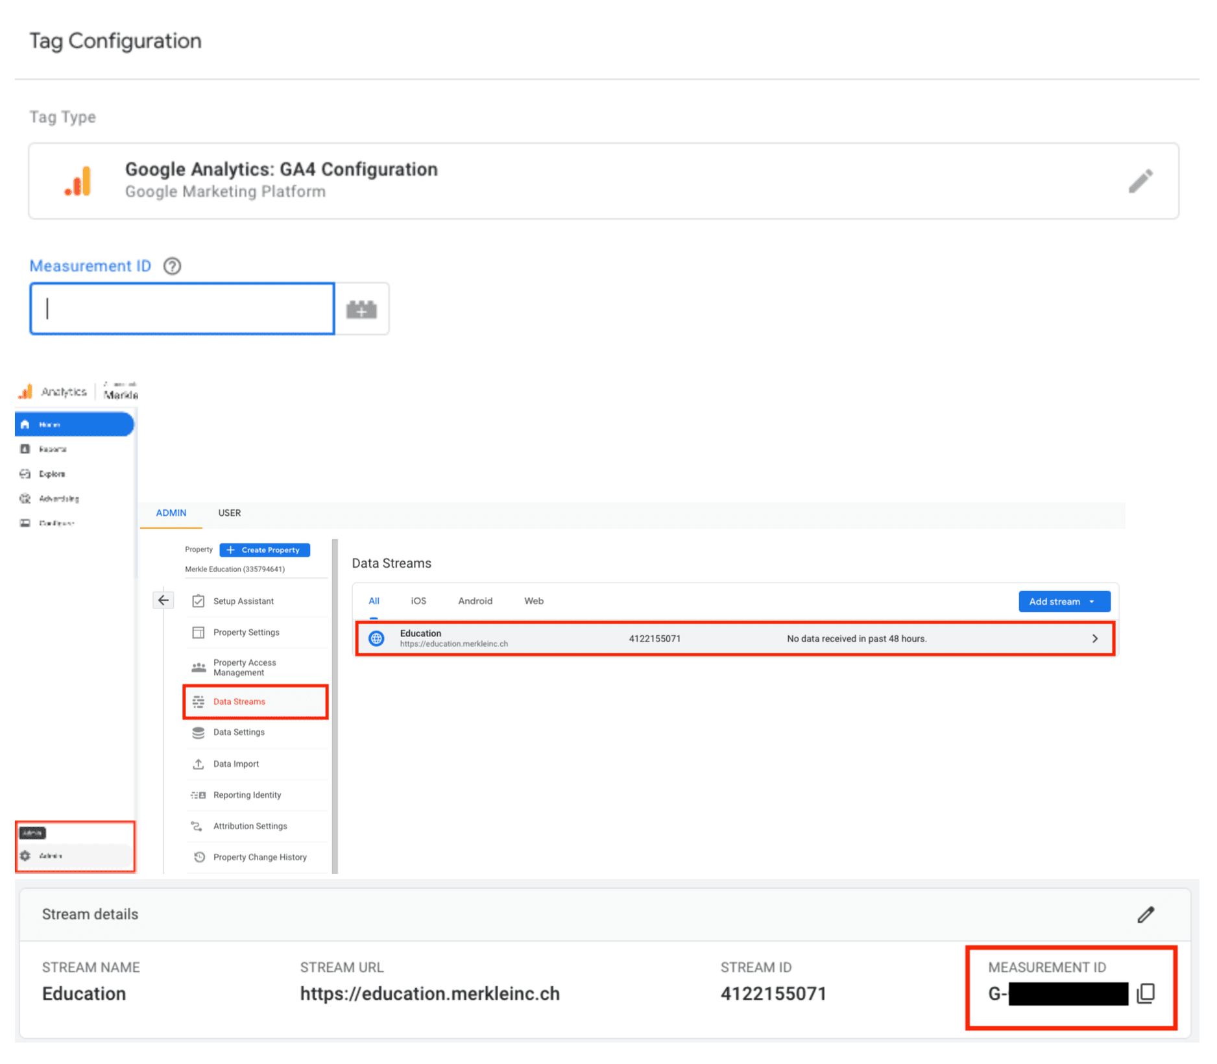Viewport: 1217px width, 1064px height.
Task: Switch to the USER tab
Action: point(229,513)
